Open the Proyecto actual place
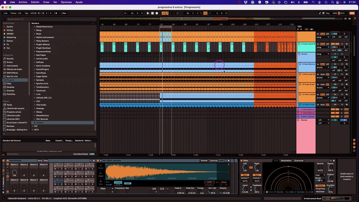The image size is (359, 202). [14, 112]
